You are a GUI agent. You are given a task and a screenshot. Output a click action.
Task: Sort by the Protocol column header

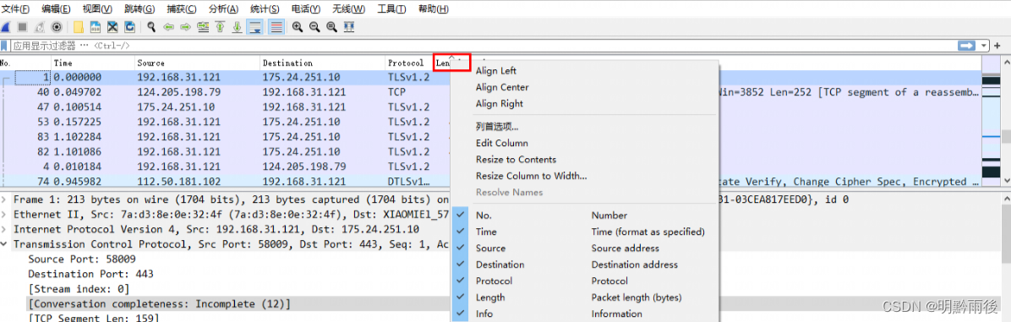(409, 63)
